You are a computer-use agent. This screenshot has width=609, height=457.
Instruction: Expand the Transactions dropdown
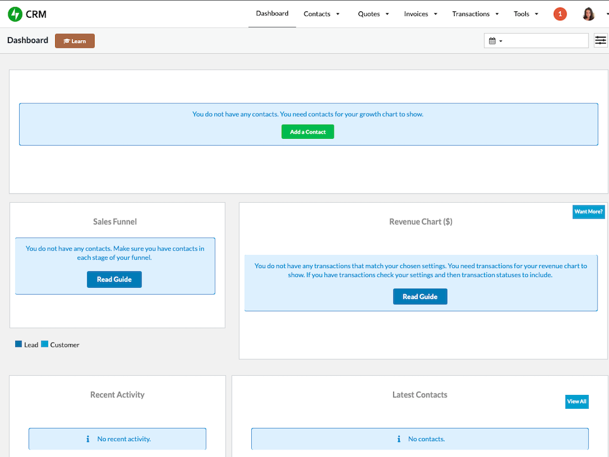point(475,13)
